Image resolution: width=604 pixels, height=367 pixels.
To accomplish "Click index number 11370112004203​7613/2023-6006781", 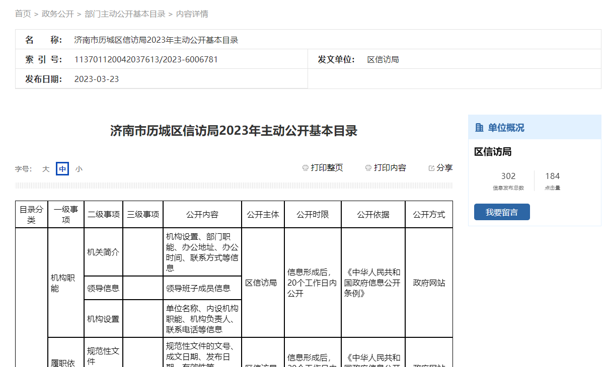I will click(x=146, y=59).
